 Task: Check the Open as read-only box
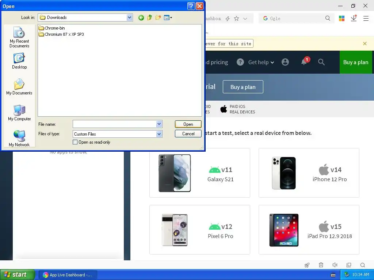click(x=75, y=142)
